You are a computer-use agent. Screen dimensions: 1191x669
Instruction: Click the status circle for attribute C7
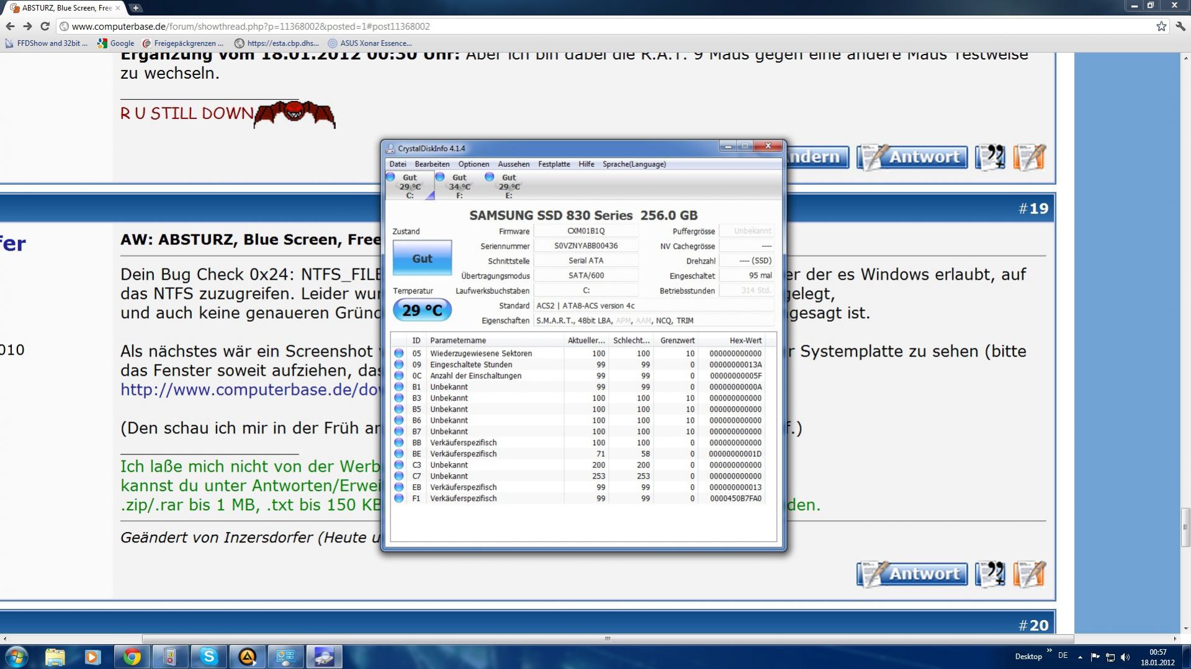[x=399, y=476]
